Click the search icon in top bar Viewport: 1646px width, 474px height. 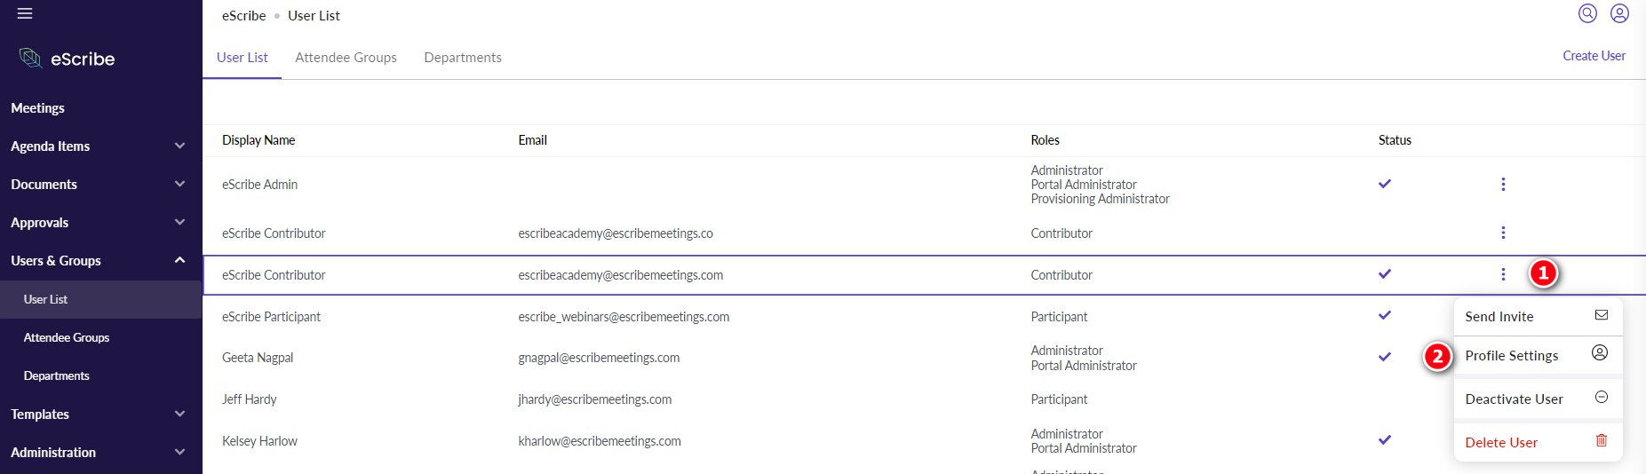(x=1587, y=13)
